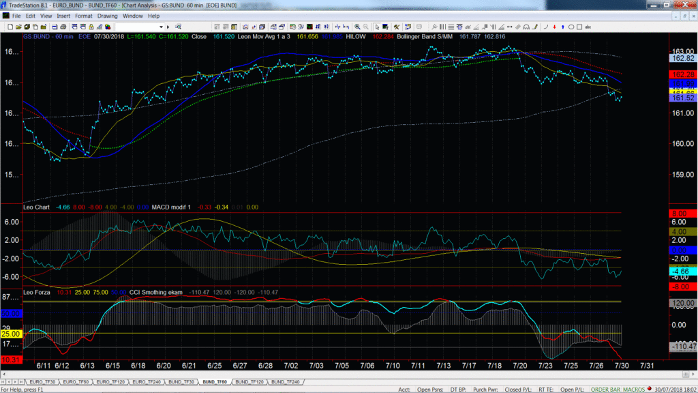
Task: Select the red down arrow drawing tool
Action: click(x=554, y=27)
